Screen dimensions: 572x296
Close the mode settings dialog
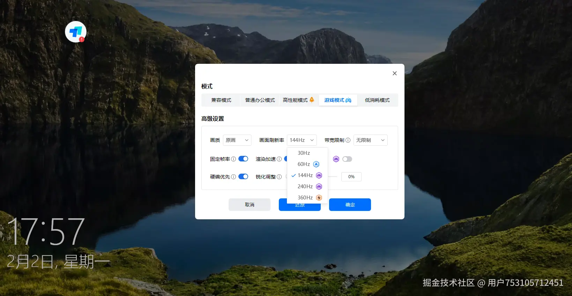395,73
